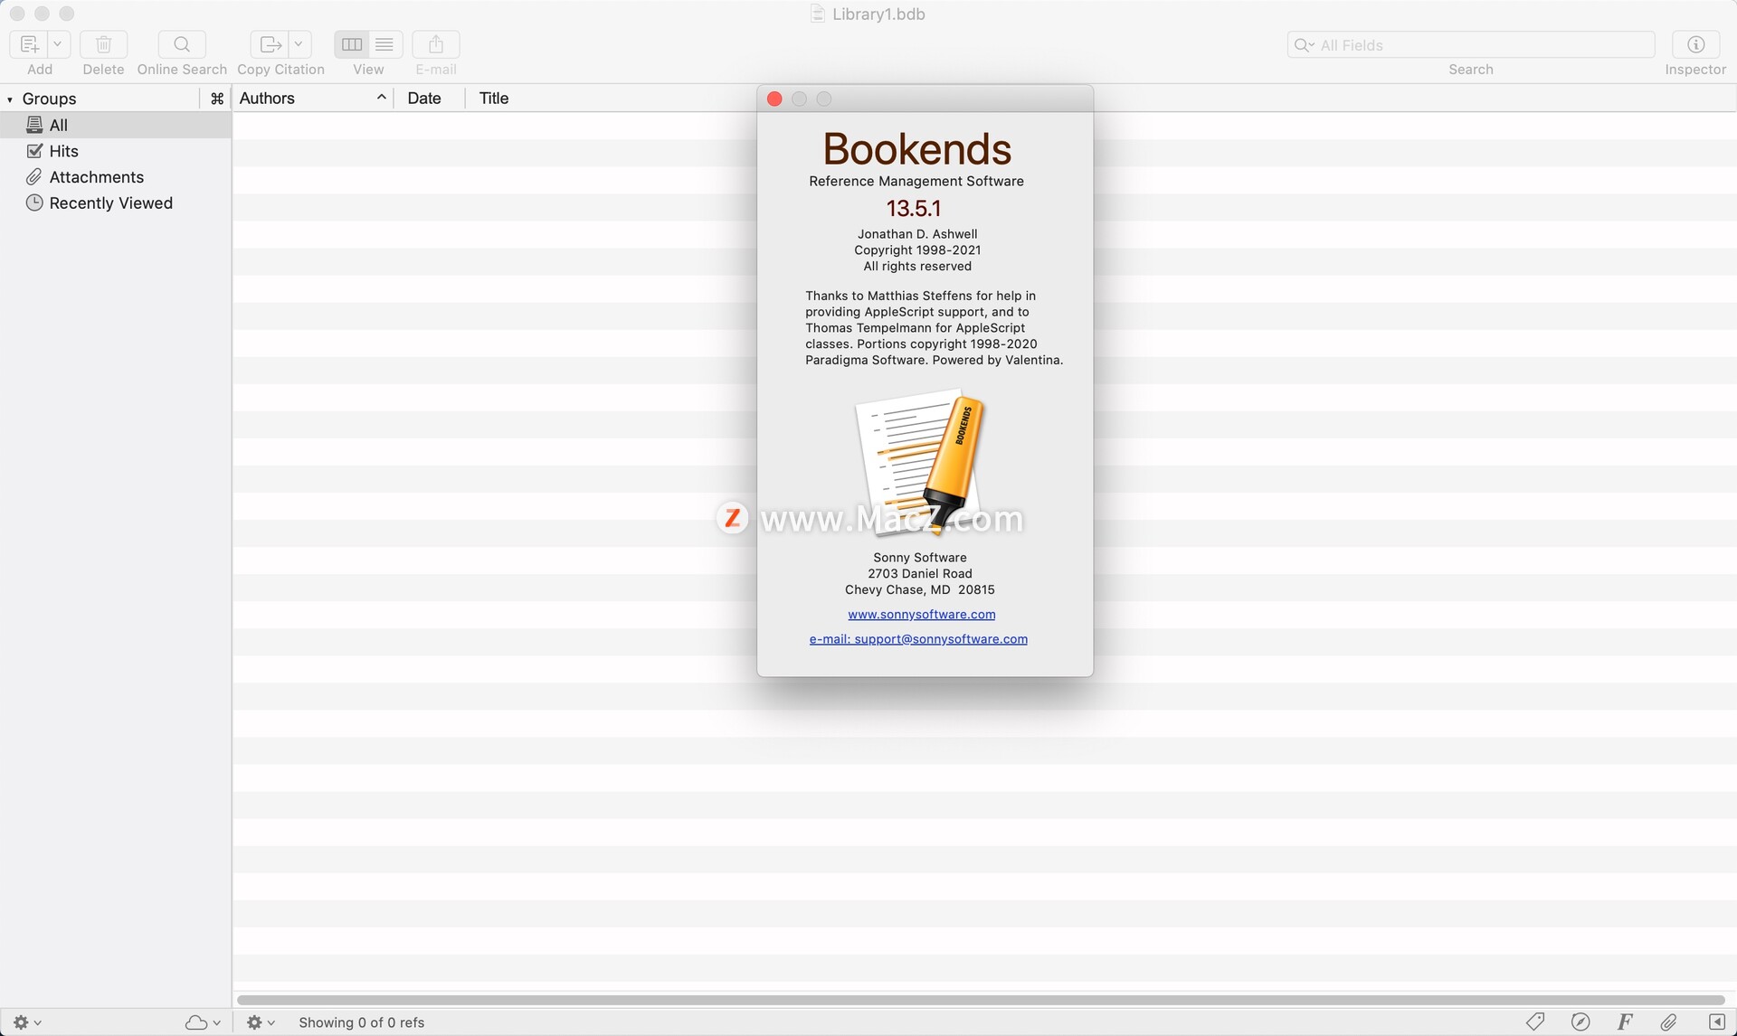Click the Add reference icon

tap(29, 44)
